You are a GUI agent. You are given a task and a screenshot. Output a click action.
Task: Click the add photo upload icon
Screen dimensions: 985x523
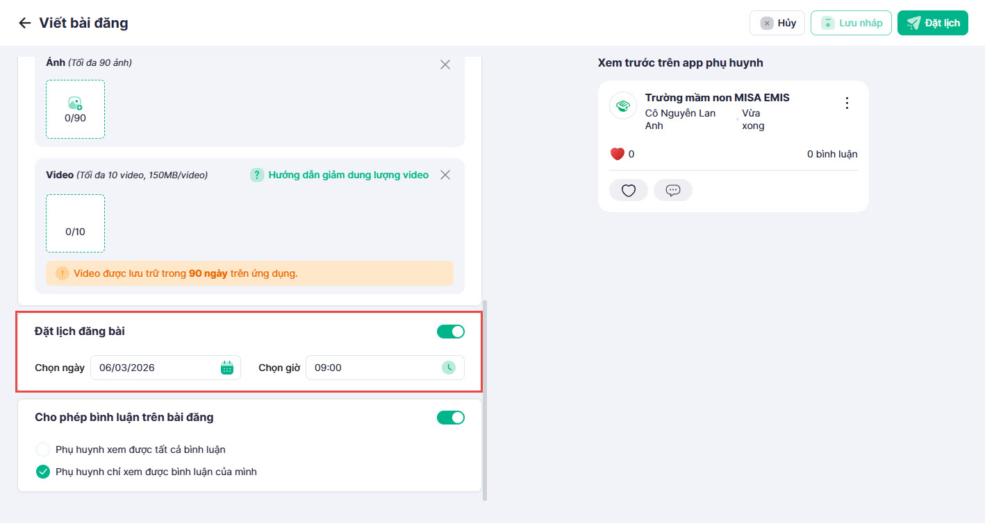click(x=75, y=103)
